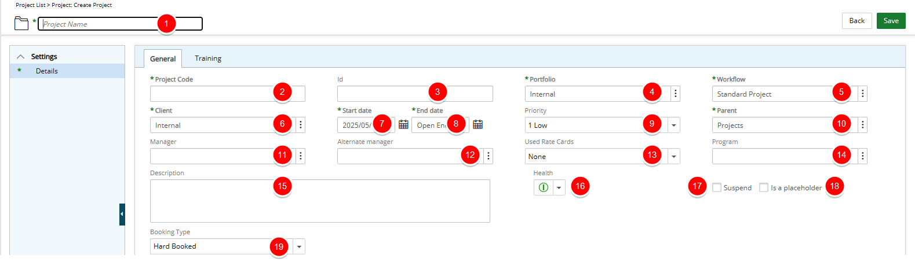Open the Manager field options menu

tap(301, 156)
